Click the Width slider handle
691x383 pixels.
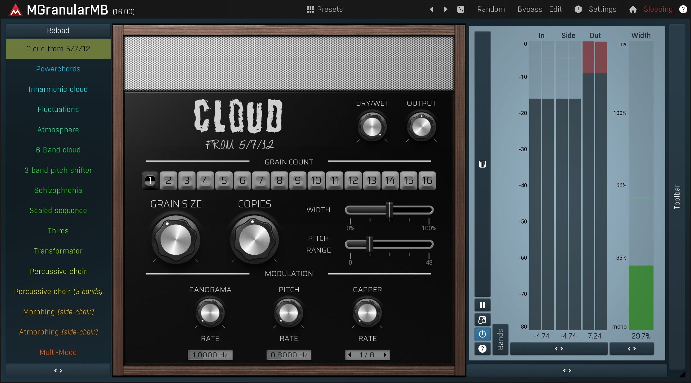pyautogui.click(x=390, y=211)
